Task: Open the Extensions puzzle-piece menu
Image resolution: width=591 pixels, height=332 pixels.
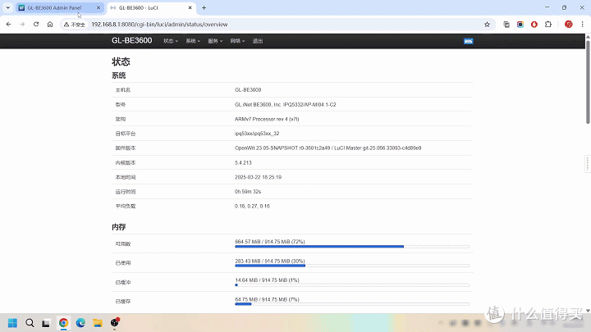Action: [548, 25]
